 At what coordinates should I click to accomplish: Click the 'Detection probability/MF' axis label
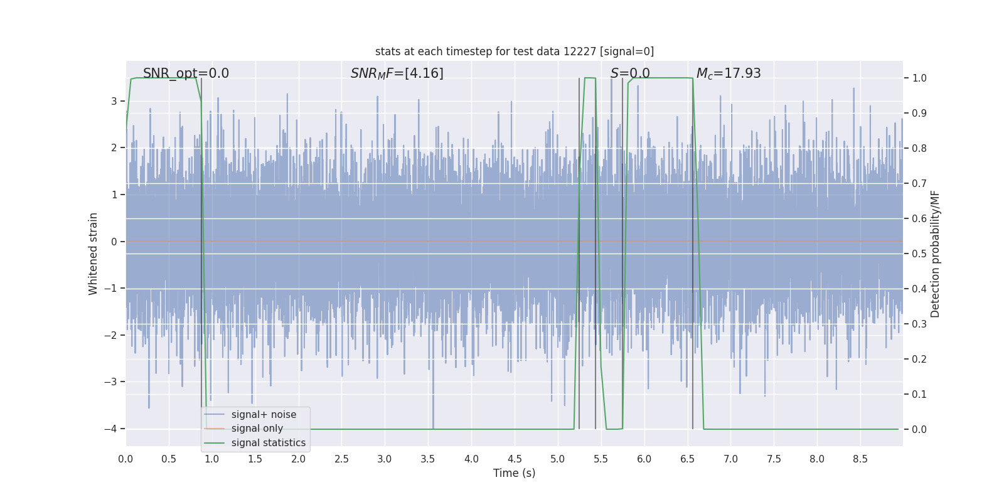936,254
